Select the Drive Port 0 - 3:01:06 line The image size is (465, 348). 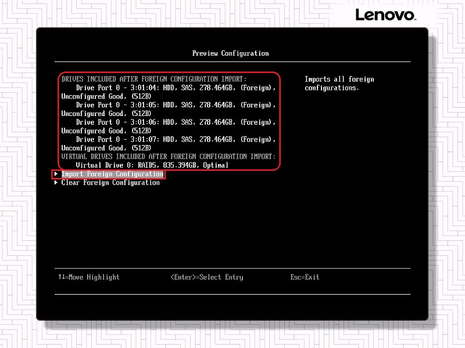pyautogui.click(x=176, y=122)
